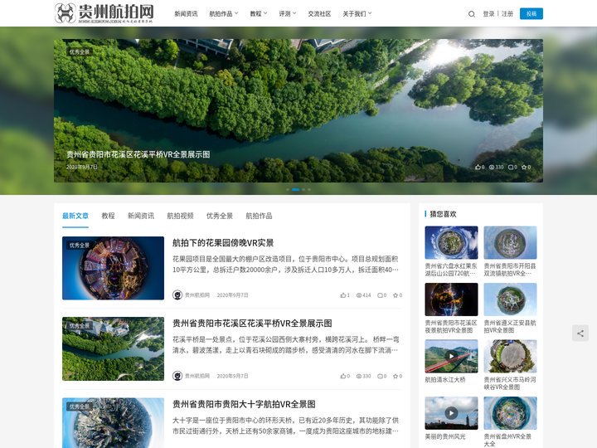
Task: Click author avatar on 花溪平桥 list article
Action: tap(177, 376)
